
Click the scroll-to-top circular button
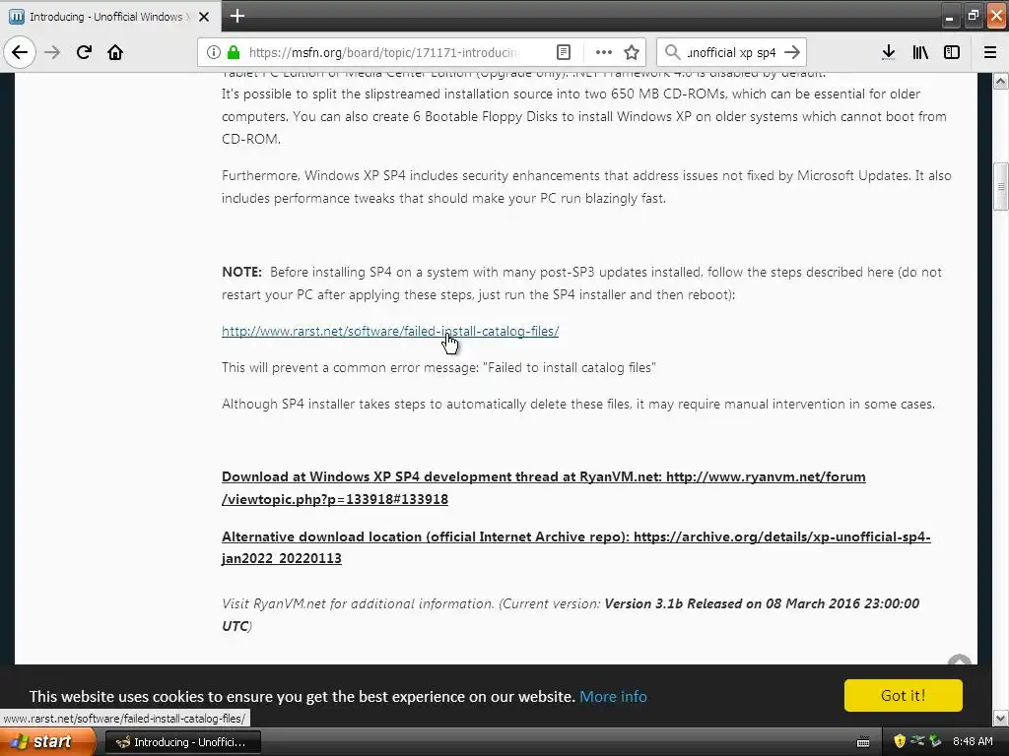[959, 661]
